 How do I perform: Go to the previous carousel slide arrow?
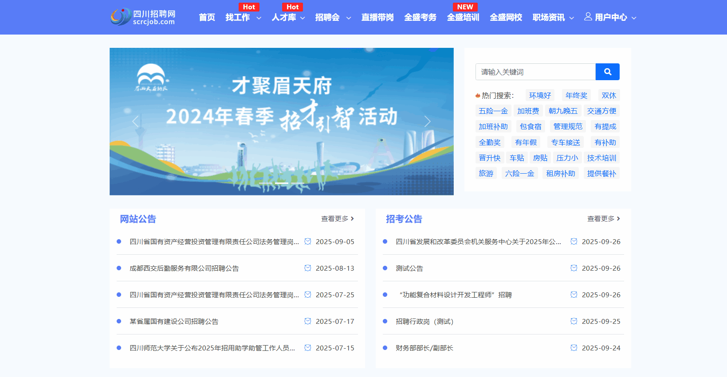click(136, 121)
